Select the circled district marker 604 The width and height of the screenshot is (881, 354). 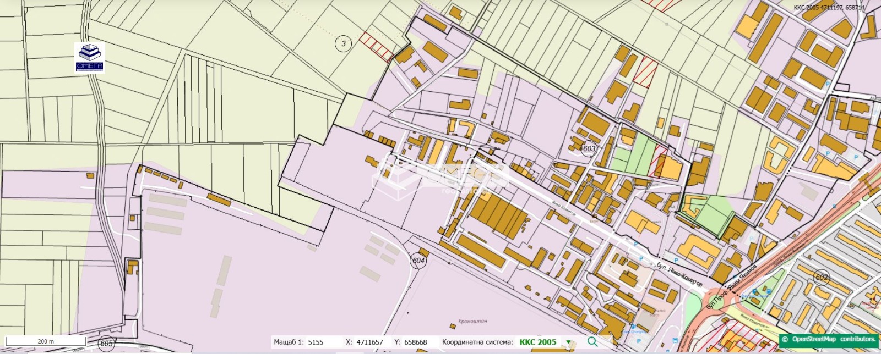(x=418, y=261)
